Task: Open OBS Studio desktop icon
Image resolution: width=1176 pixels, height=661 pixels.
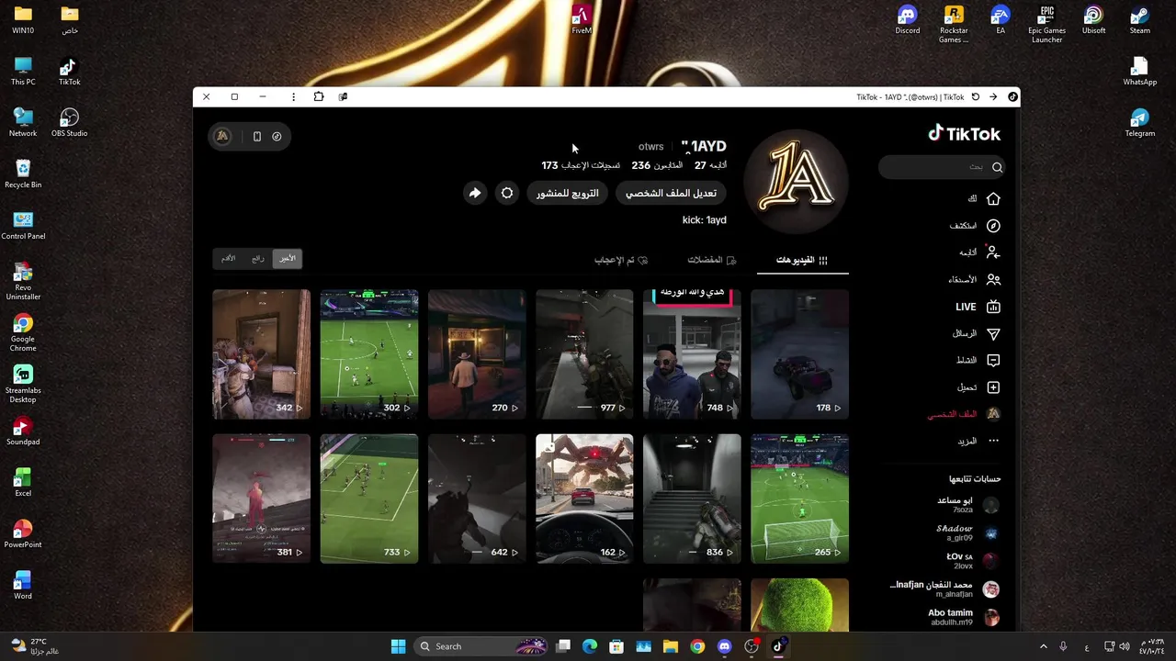Action: [x=69, y=123]
